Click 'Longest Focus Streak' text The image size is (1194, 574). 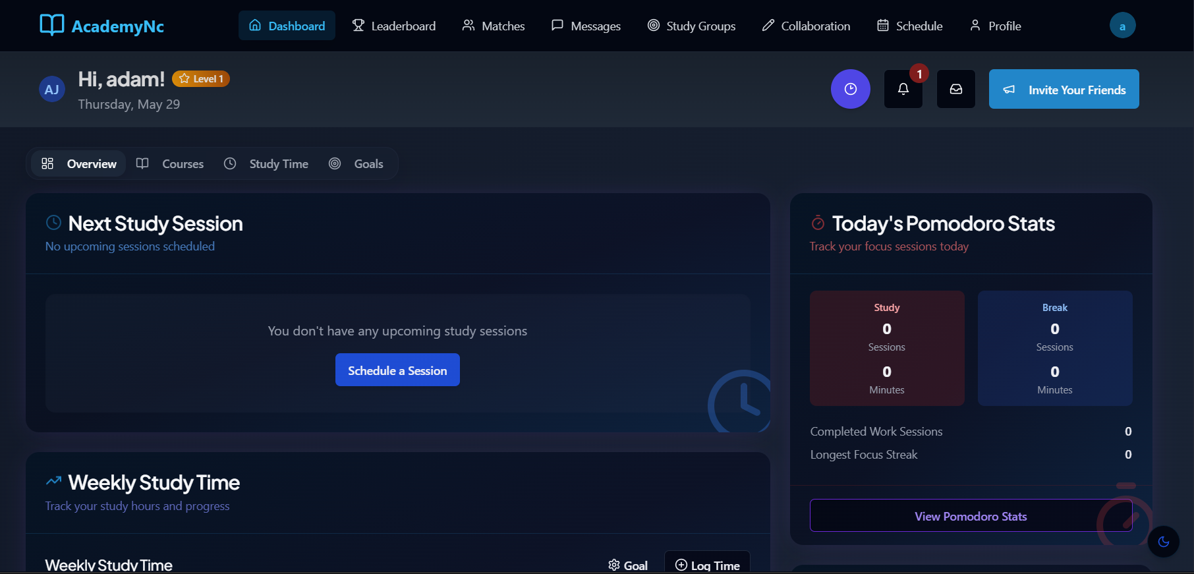[864, 454]
